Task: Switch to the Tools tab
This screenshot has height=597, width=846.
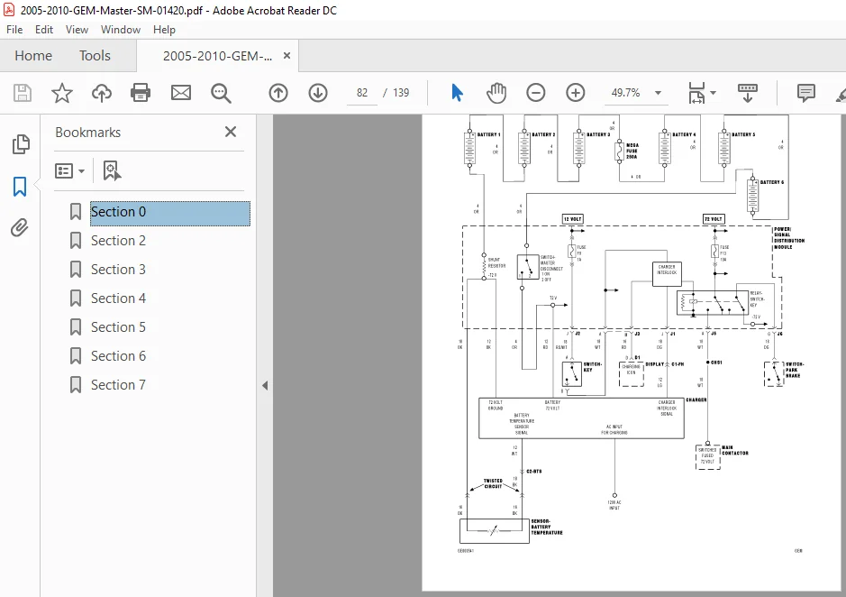Action: point(95,56)
